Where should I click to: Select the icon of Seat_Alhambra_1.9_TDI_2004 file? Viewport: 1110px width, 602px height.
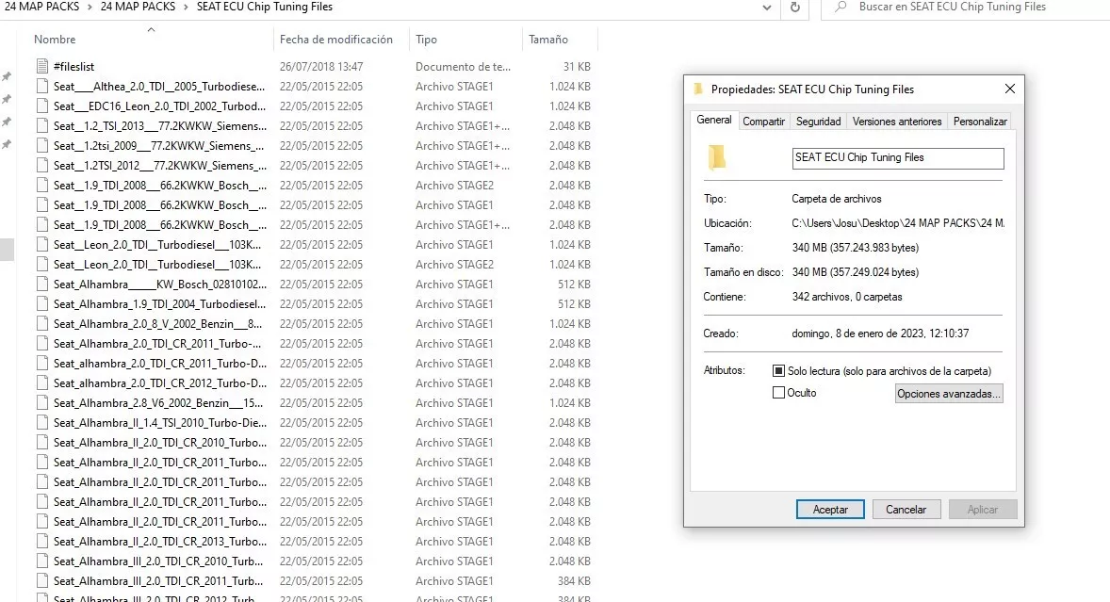[x=42, y=304]
